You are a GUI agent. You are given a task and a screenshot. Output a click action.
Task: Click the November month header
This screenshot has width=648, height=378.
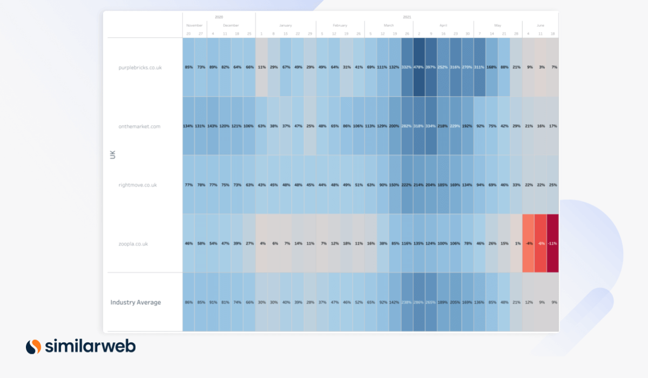point(194,25)
